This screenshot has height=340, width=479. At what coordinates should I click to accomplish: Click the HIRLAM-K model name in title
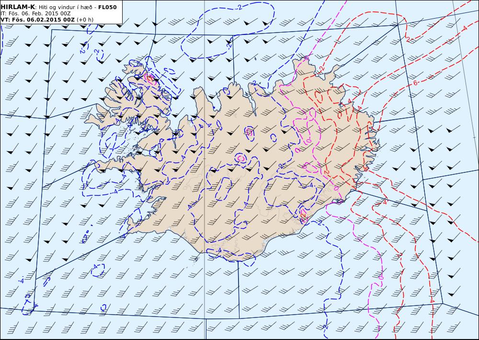point(18,7)
